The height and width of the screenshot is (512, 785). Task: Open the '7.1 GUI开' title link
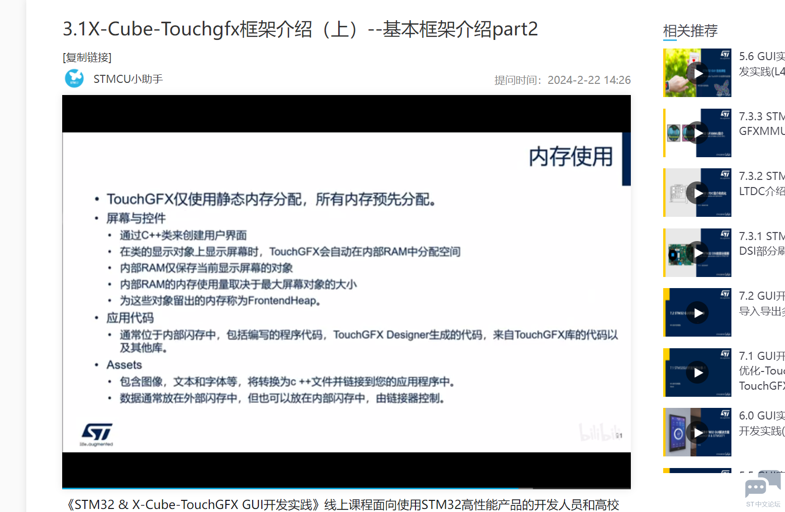pyautogui.click(x=762, y=371)
